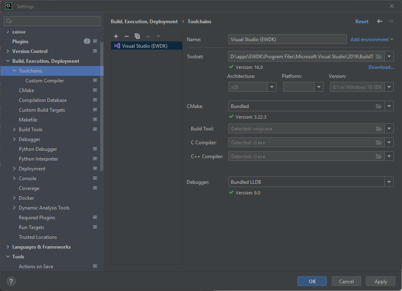The height and width of the screenshot is (291, 402).
Task: Expand Version Control tree node
Action: click(8, 51)
